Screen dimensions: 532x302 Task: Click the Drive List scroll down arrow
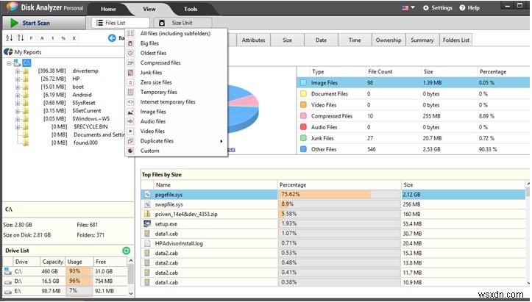131,293
